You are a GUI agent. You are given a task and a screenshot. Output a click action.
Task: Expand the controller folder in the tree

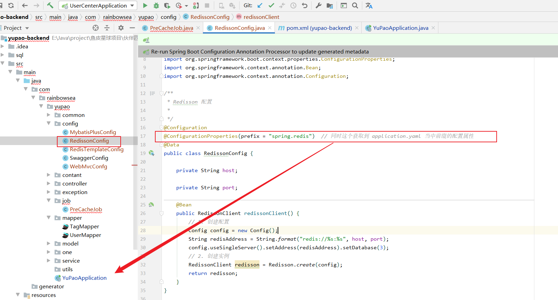point(49,183)
